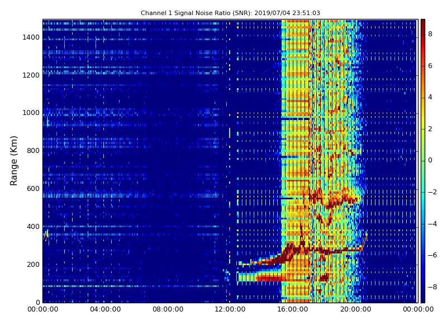Viewport: 447px width, 335px height.
Task: Click the dark red top of the colorbar
Action: click(423, 24)
